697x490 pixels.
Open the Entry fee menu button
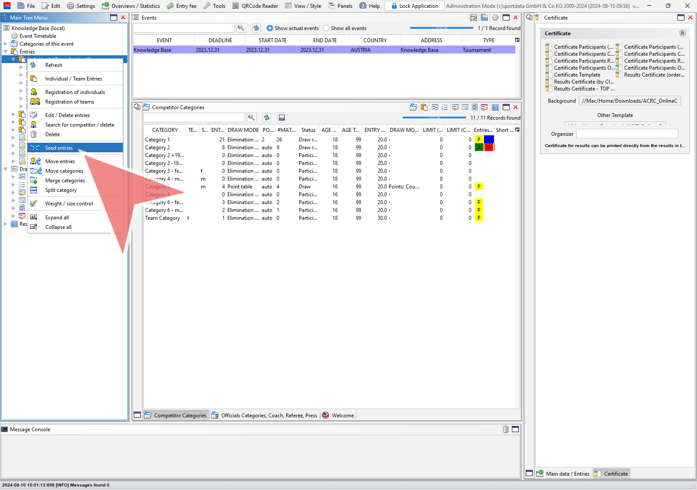(182, 6)
